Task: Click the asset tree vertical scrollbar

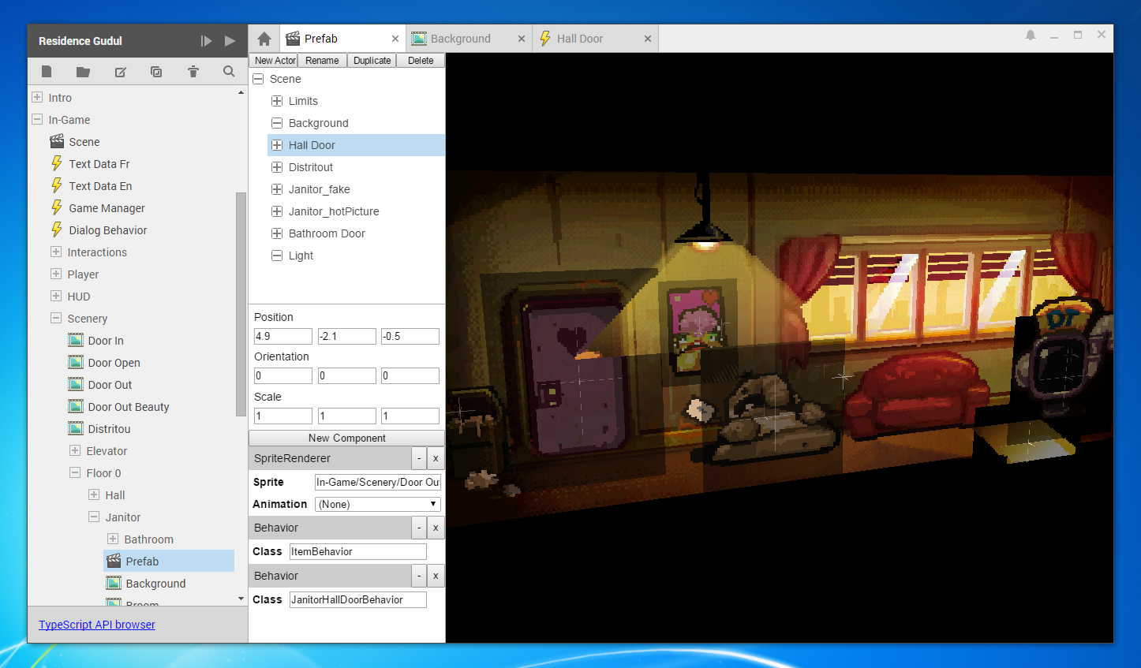Action: click(x=241, y=304)
